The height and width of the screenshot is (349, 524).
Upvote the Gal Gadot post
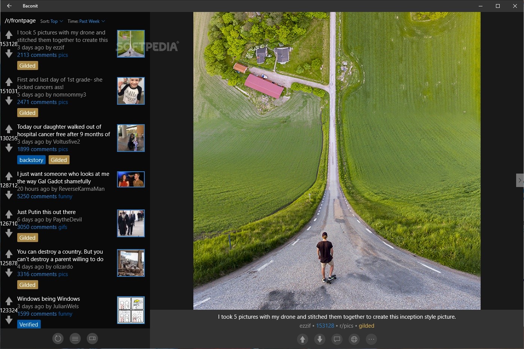pyautogui.click(x=9, y=176)
